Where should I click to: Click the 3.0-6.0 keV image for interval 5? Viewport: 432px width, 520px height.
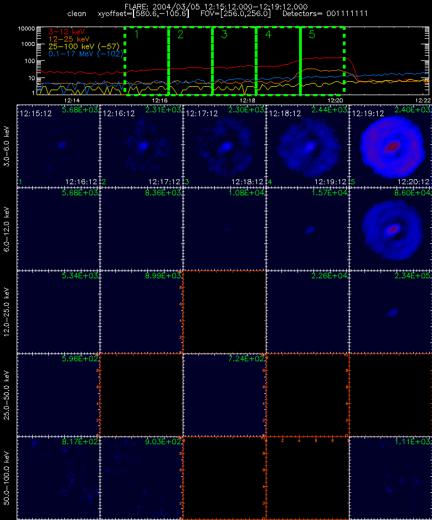390,146
